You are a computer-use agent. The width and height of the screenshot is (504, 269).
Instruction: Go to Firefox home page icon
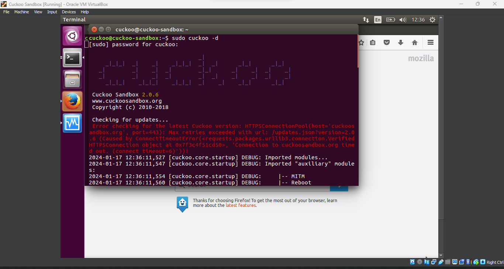[x=415, y=42]
